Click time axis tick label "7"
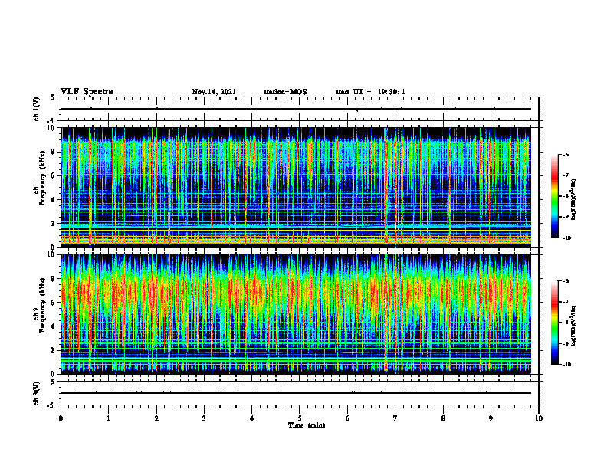The image size is (607, 469). point(395,418)
